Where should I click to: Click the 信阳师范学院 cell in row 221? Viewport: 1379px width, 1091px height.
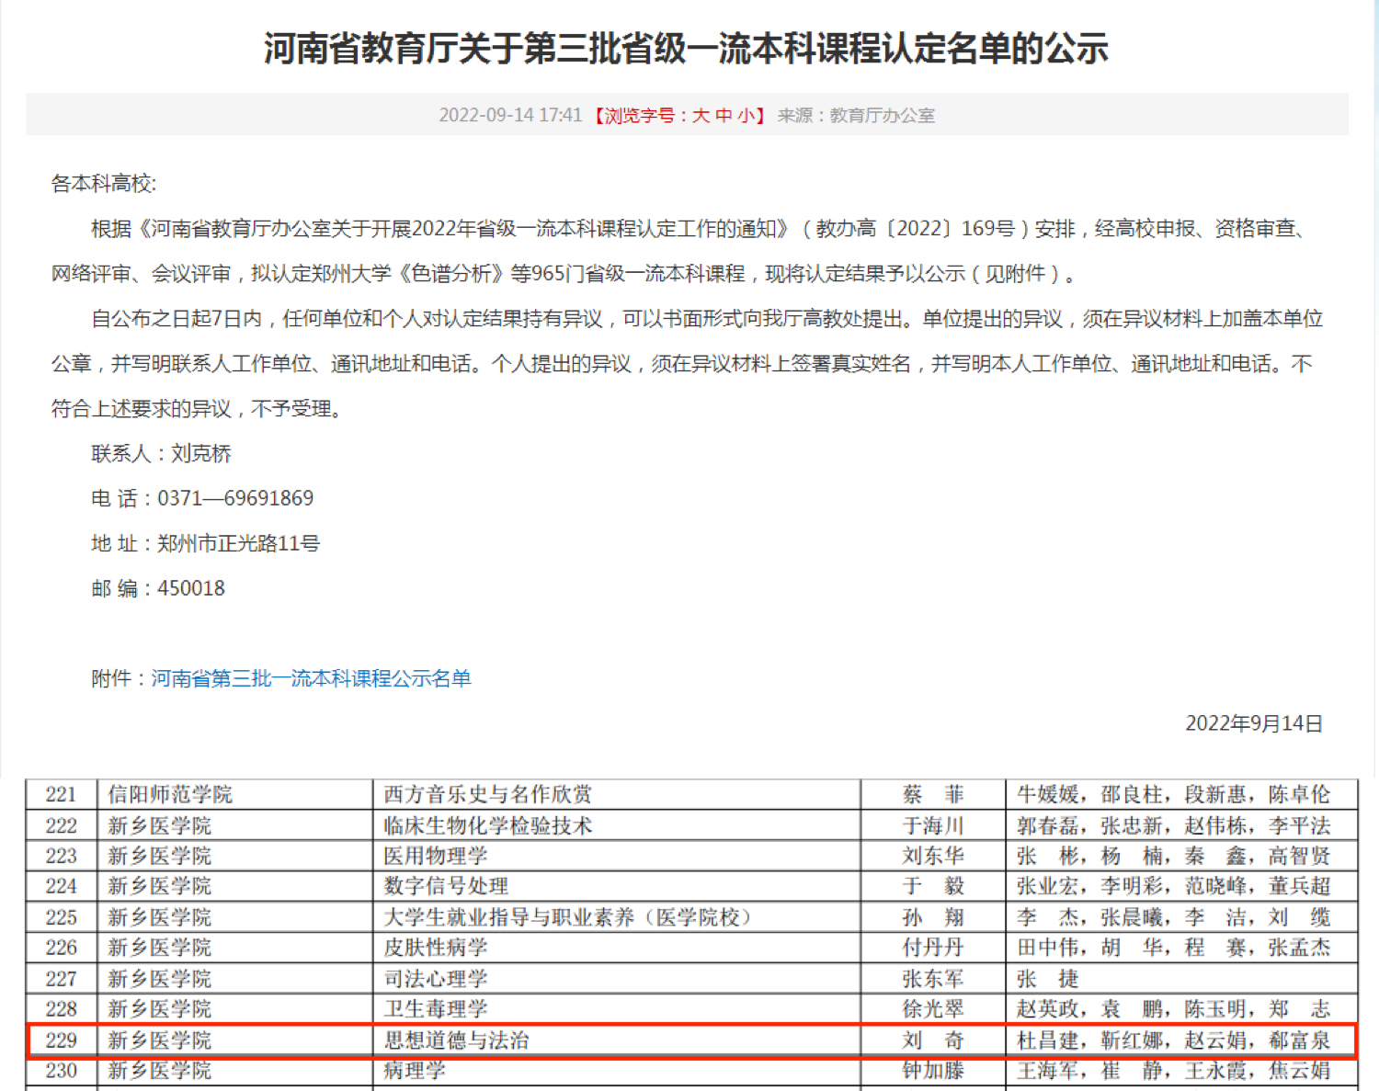click(170, 795)
